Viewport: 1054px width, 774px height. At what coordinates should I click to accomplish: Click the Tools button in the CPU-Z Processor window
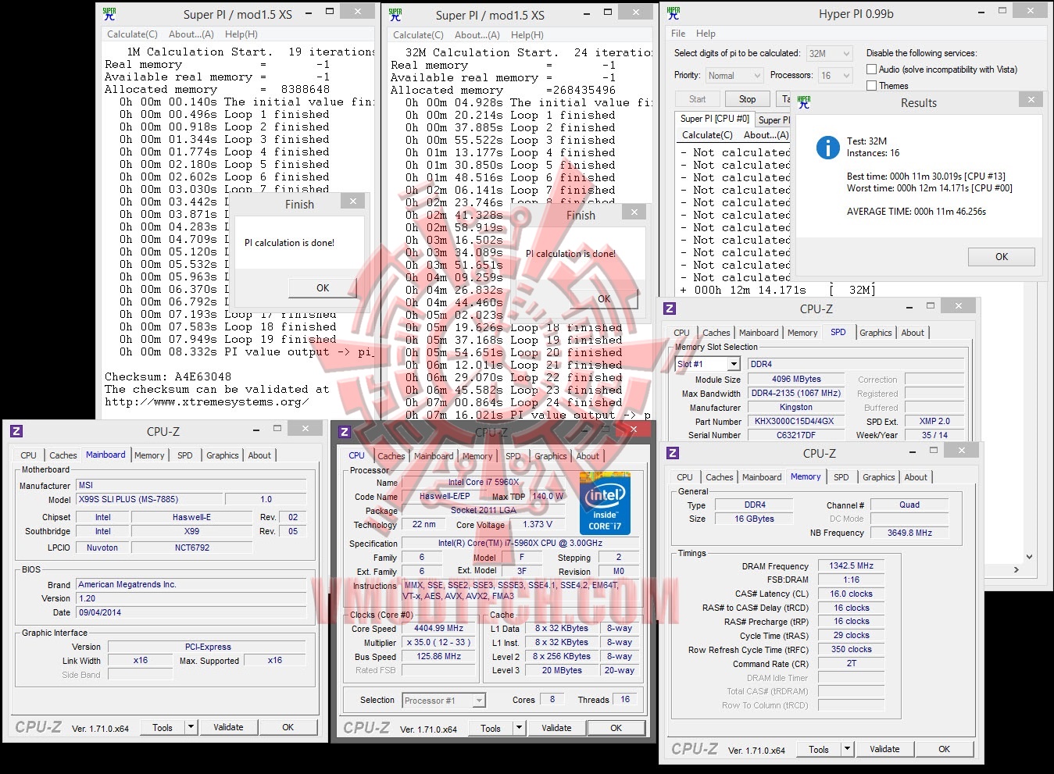(491, 728)
